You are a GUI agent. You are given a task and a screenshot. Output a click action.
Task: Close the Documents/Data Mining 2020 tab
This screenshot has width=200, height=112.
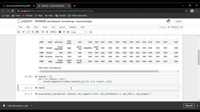coord(34,6)
